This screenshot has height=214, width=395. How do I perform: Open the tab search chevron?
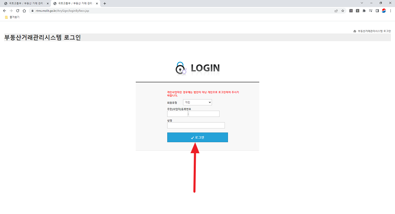click(362, 3)
